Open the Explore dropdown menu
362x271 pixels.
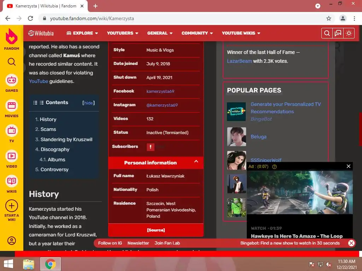pyautogui.click(x=82, y=33)
